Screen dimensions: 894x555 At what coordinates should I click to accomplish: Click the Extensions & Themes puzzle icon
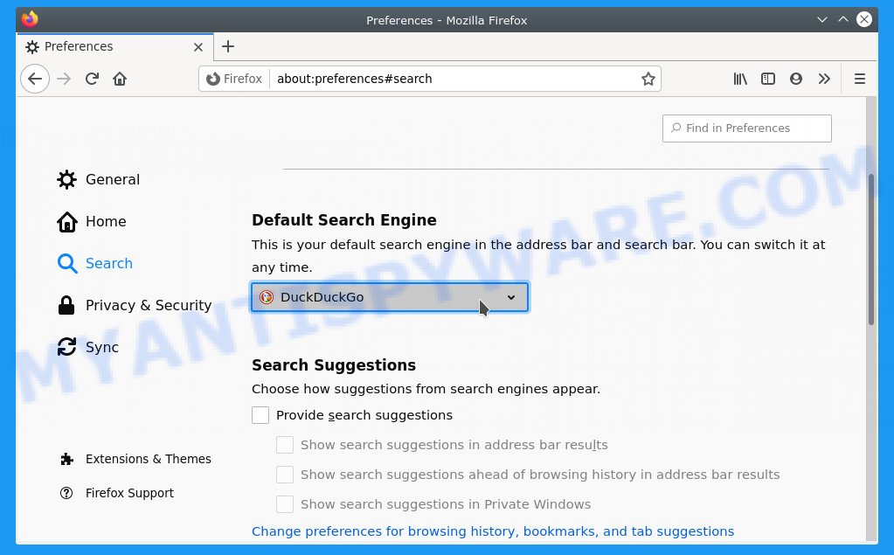[x=66, y=459]
